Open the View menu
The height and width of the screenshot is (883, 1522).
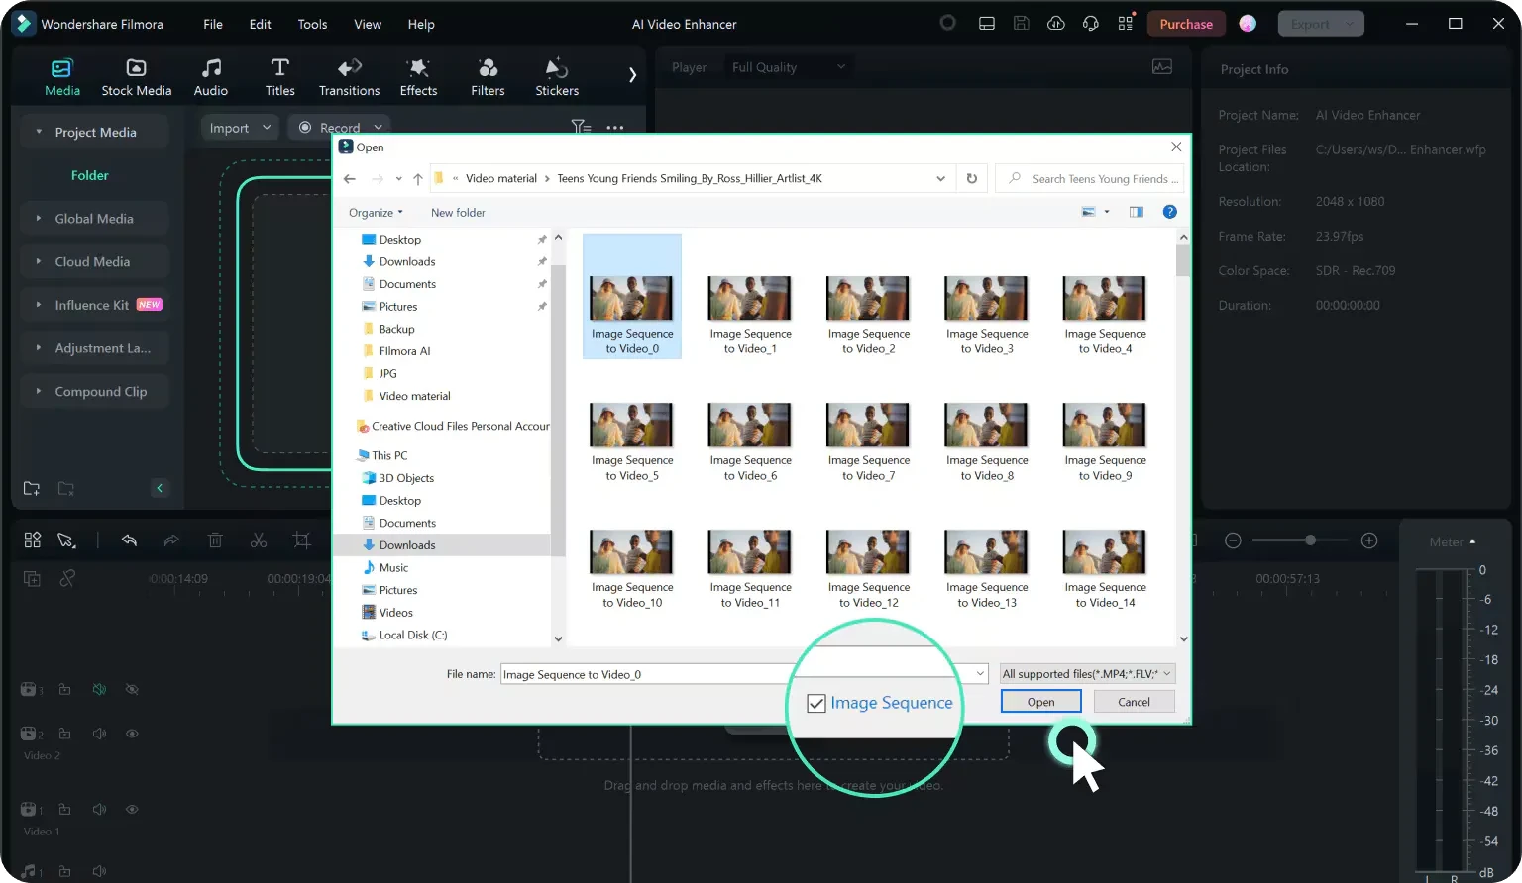368,24
